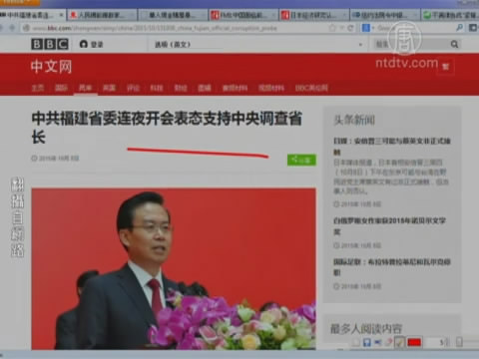Image resolution: width=479 pixels, height=359 pixels.
Task: Click the new blank page annotation icon
Action: [356, 342]
